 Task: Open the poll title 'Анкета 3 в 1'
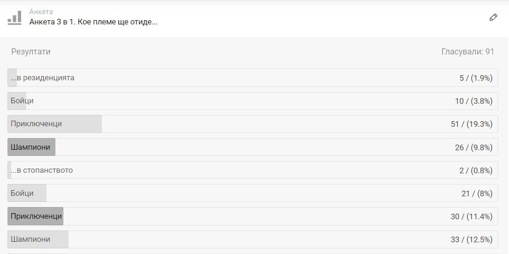tap(93, 22)
